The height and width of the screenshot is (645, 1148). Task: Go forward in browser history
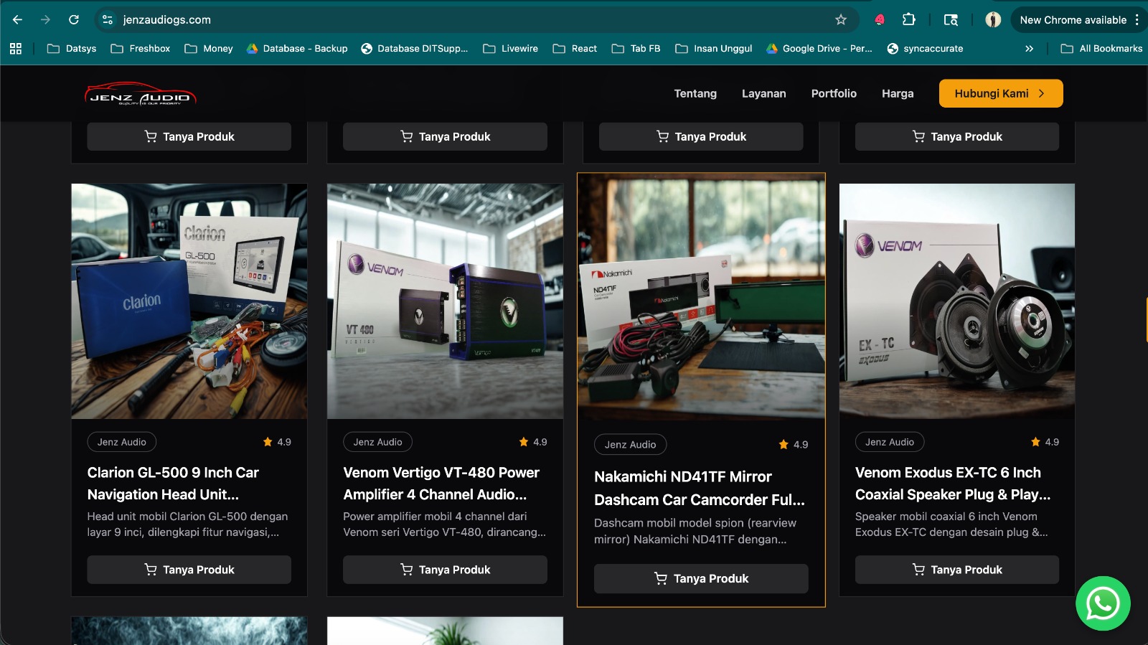[x=45, y=20]
